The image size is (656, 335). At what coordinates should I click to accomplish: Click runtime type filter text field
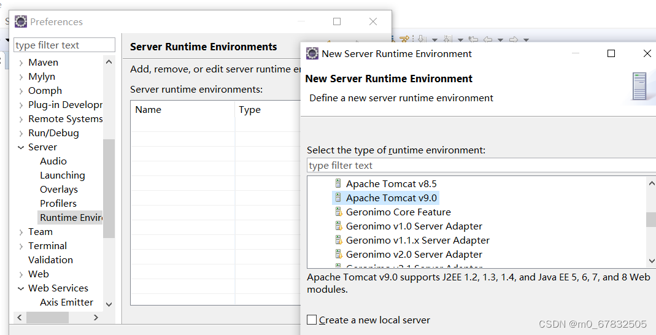(481, 165)
